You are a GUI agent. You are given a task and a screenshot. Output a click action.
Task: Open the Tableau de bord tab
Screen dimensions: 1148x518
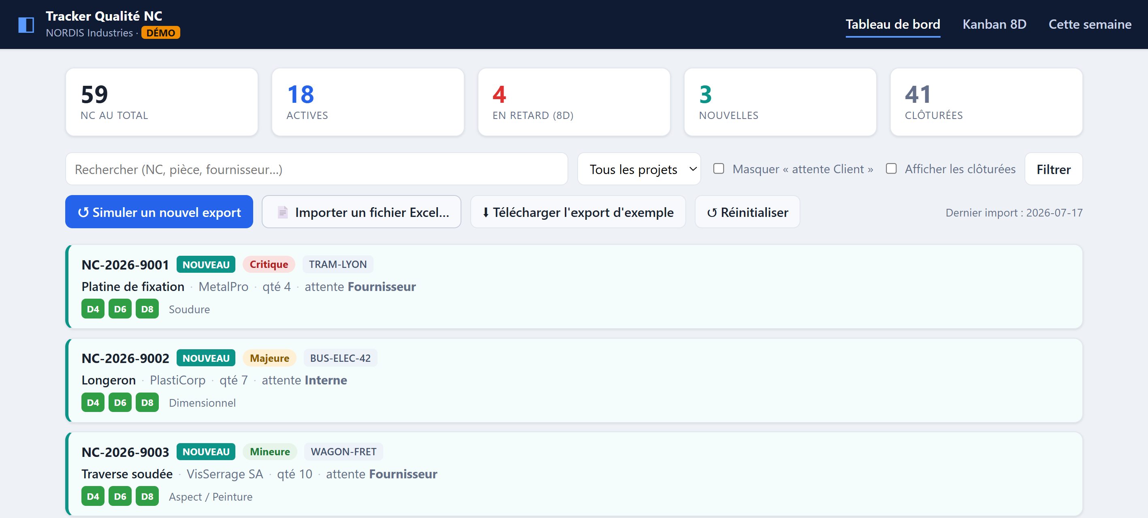[893, 24]
